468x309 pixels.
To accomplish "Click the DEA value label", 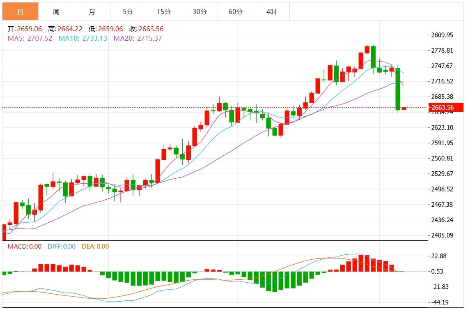I will click(x=95, y=247).
